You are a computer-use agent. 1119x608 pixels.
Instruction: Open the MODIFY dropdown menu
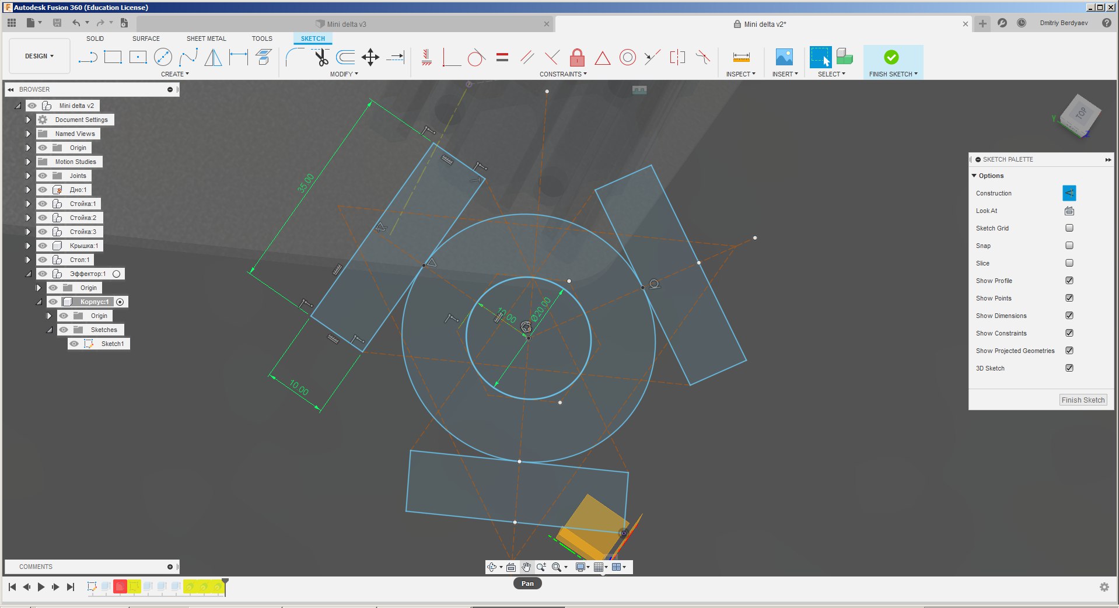point(344,74)
